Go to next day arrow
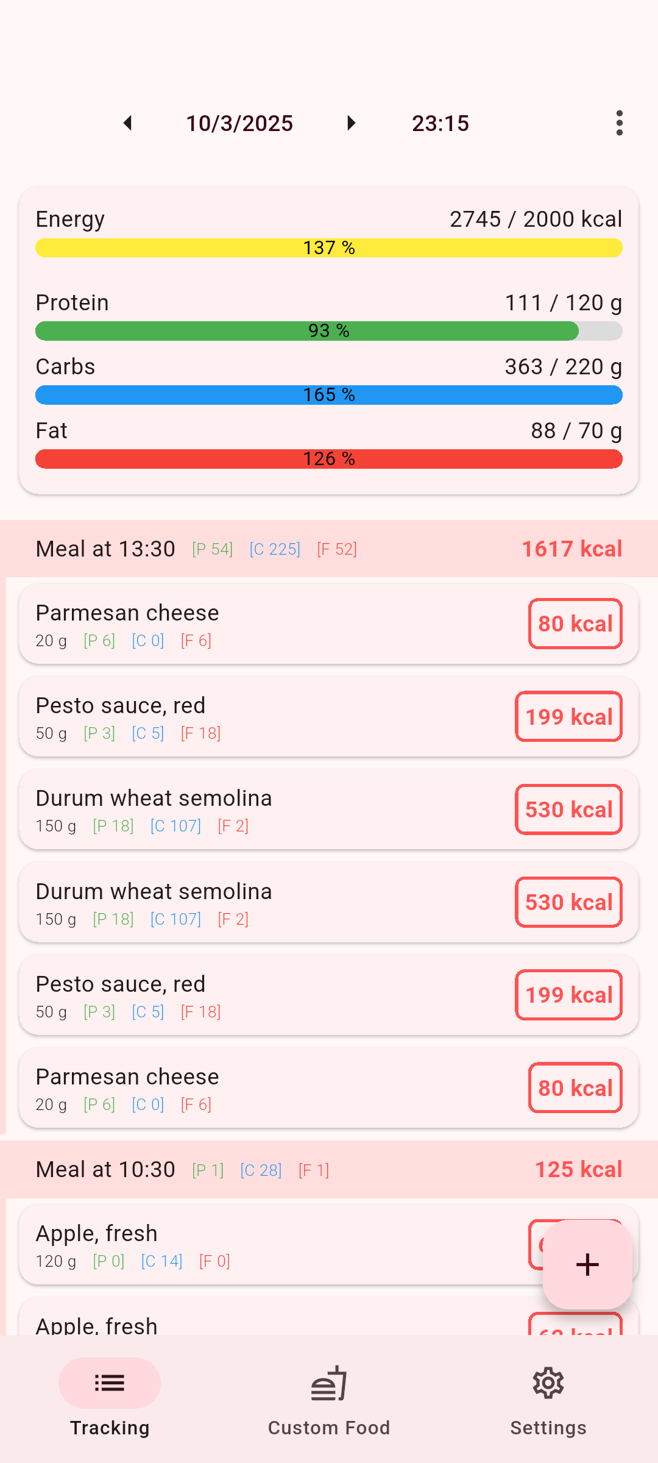Viewport: 658px width, 1463px height. [351, 123]
